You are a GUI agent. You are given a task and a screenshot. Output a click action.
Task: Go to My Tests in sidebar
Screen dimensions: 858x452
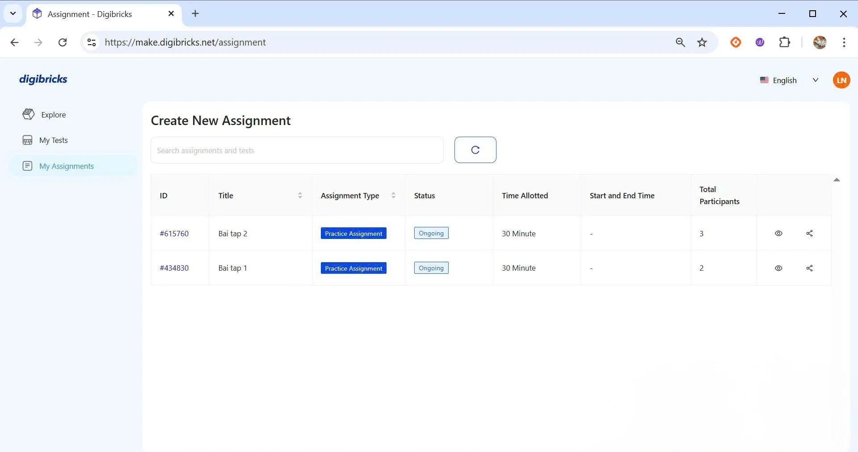(x=53, y=140)
